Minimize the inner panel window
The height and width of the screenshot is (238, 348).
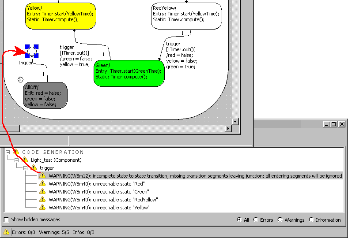coord(326,124)
